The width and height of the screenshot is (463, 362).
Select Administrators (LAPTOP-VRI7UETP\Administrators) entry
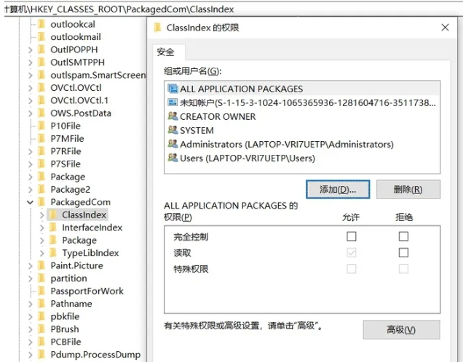point(302,144)
